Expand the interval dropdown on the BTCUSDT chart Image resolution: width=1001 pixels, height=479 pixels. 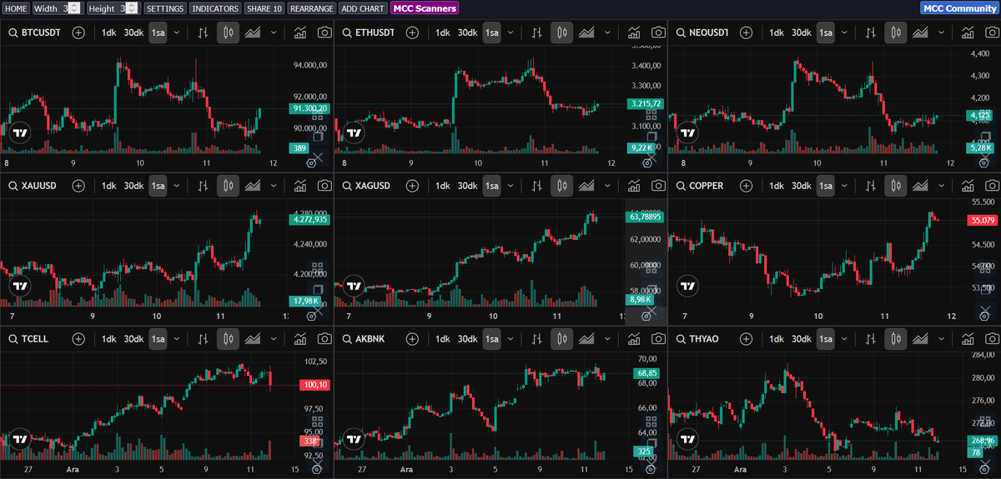[177, 32]
